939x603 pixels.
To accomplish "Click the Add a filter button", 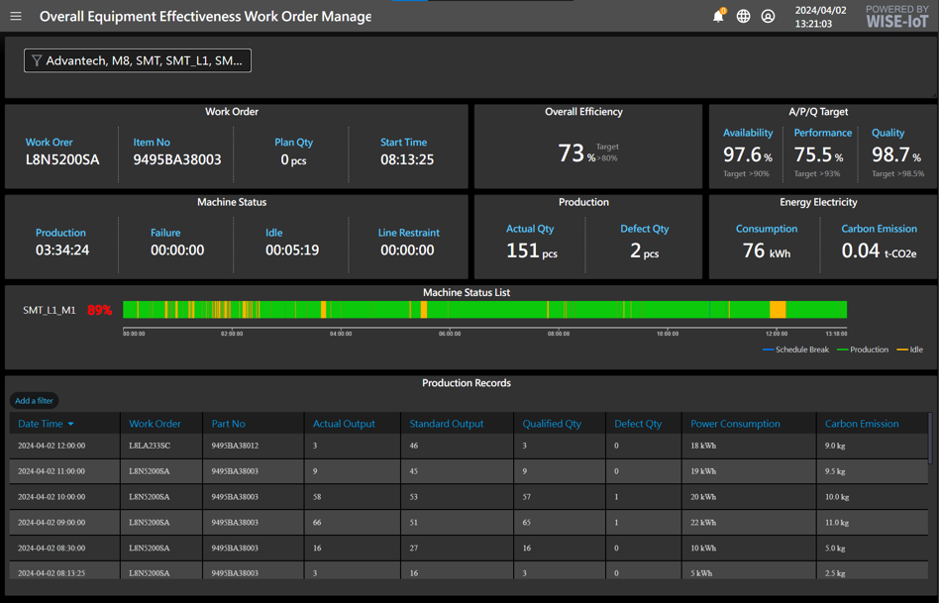I will (x=34, y=400).
